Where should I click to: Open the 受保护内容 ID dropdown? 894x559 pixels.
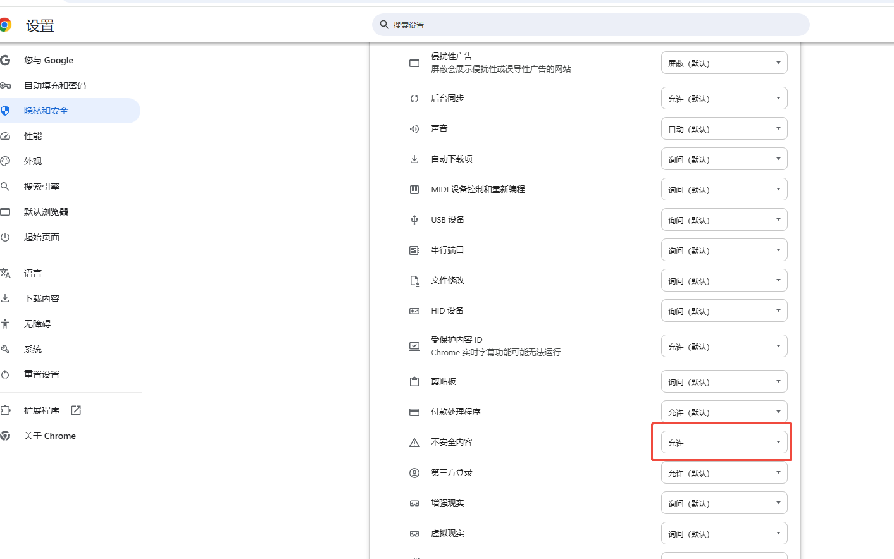pos(724,346)
